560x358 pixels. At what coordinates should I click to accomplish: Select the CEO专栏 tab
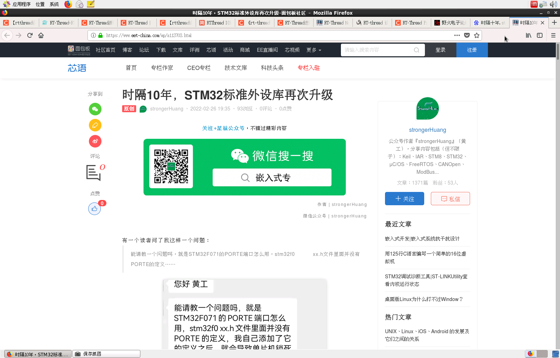click(199, 68)
